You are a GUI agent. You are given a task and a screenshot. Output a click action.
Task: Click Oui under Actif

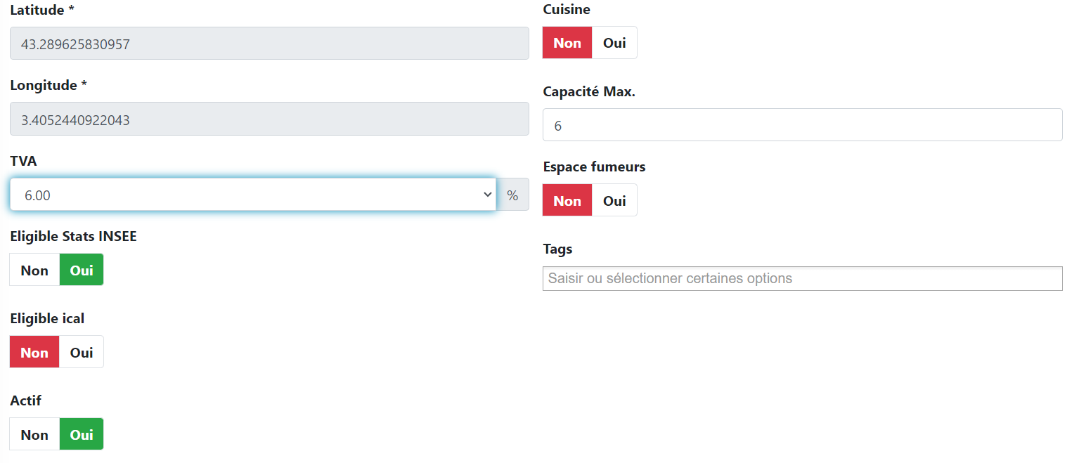pos(82,434)
